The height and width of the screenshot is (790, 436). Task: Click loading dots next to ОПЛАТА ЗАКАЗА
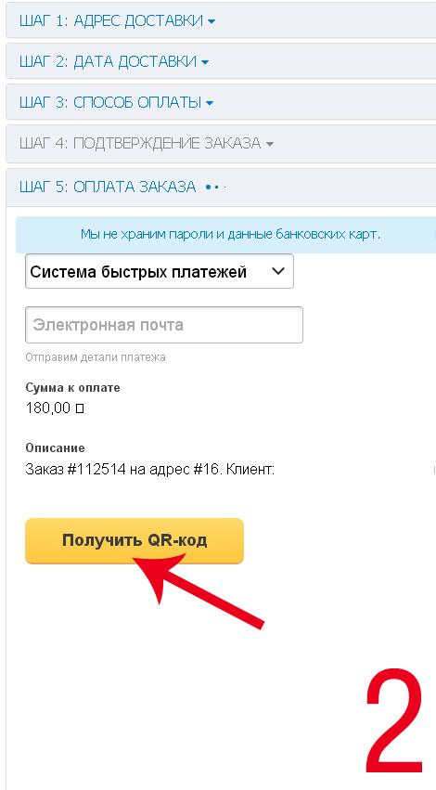(215, 188)
